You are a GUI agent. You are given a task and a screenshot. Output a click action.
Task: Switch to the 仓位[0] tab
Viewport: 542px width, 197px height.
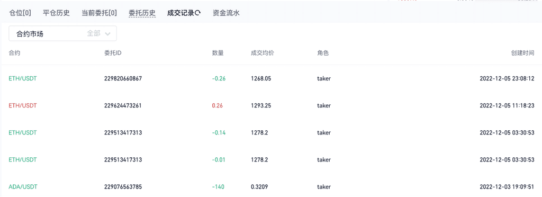20,13
